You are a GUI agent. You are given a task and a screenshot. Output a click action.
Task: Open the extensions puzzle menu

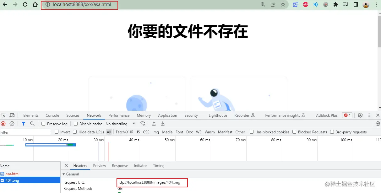336,5
